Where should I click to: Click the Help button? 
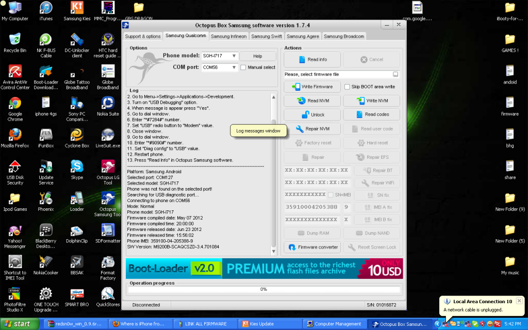258,56
